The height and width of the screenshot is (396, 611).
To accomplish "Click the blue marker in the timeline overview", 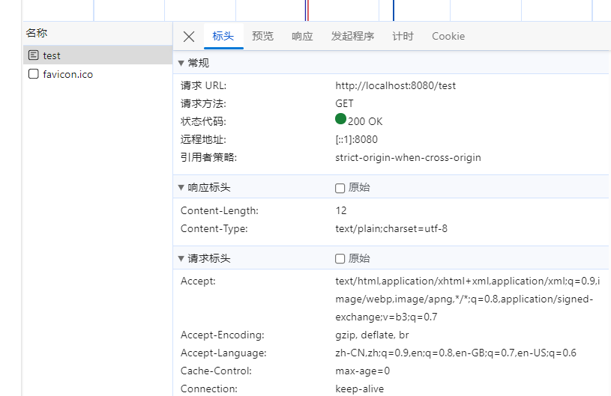I will 394,10.
